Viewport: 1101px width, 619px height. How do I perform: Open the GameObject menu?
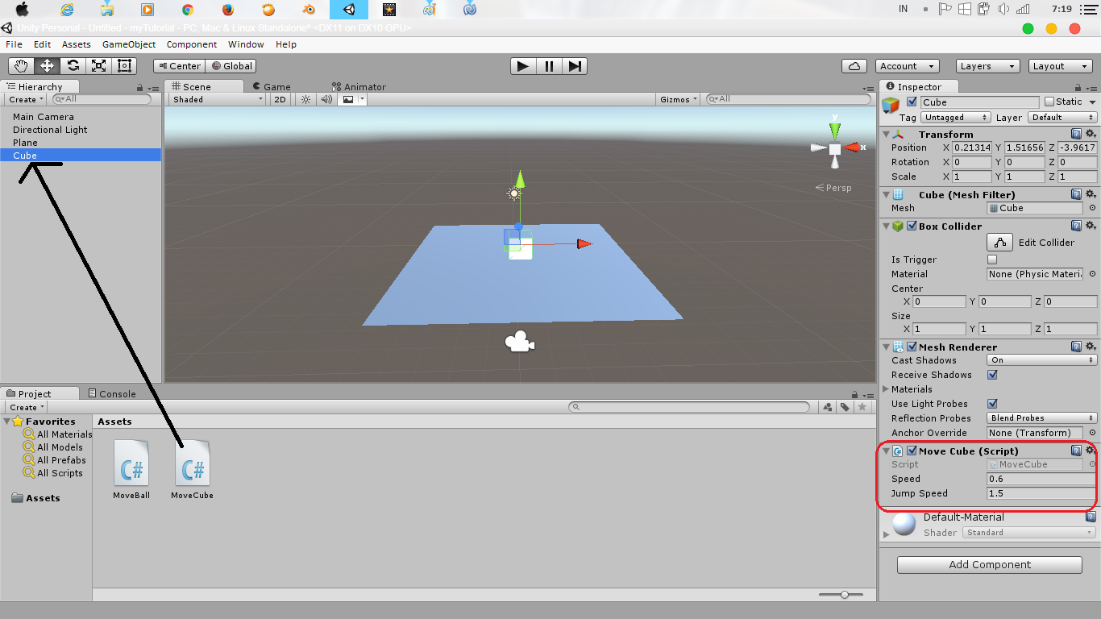click(x=129, y=44)
